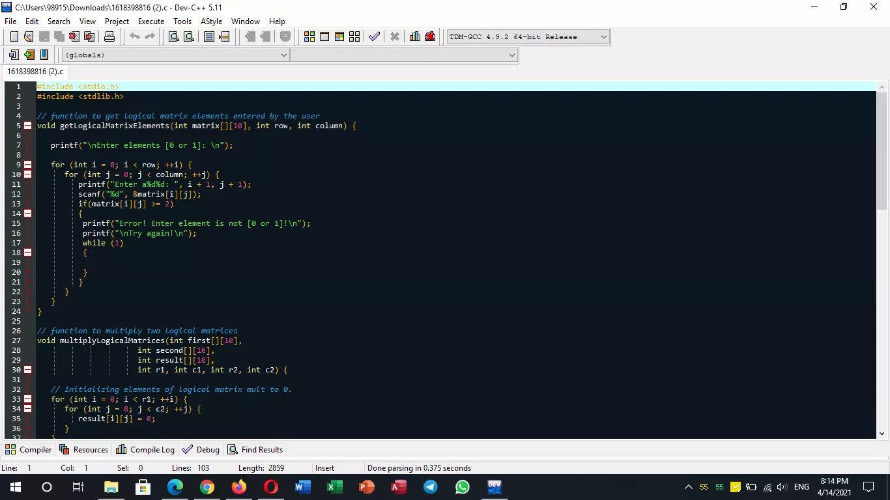Collapse the fold marker on line 5
This screenshot has width=890, height=500.
pos(27,126)
